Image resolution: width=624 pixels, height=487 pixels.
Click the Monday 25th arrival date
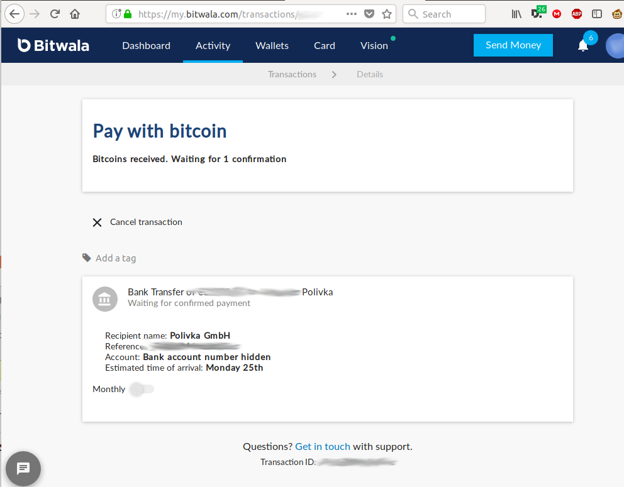coord(235,368)
